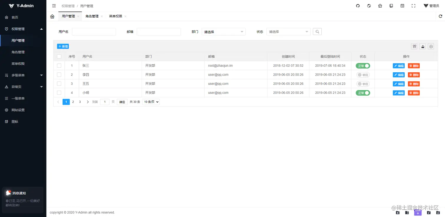Viewport: 445px width, 217px height.
Task: Click the globe icon in the header
Action: coord(369,6)
